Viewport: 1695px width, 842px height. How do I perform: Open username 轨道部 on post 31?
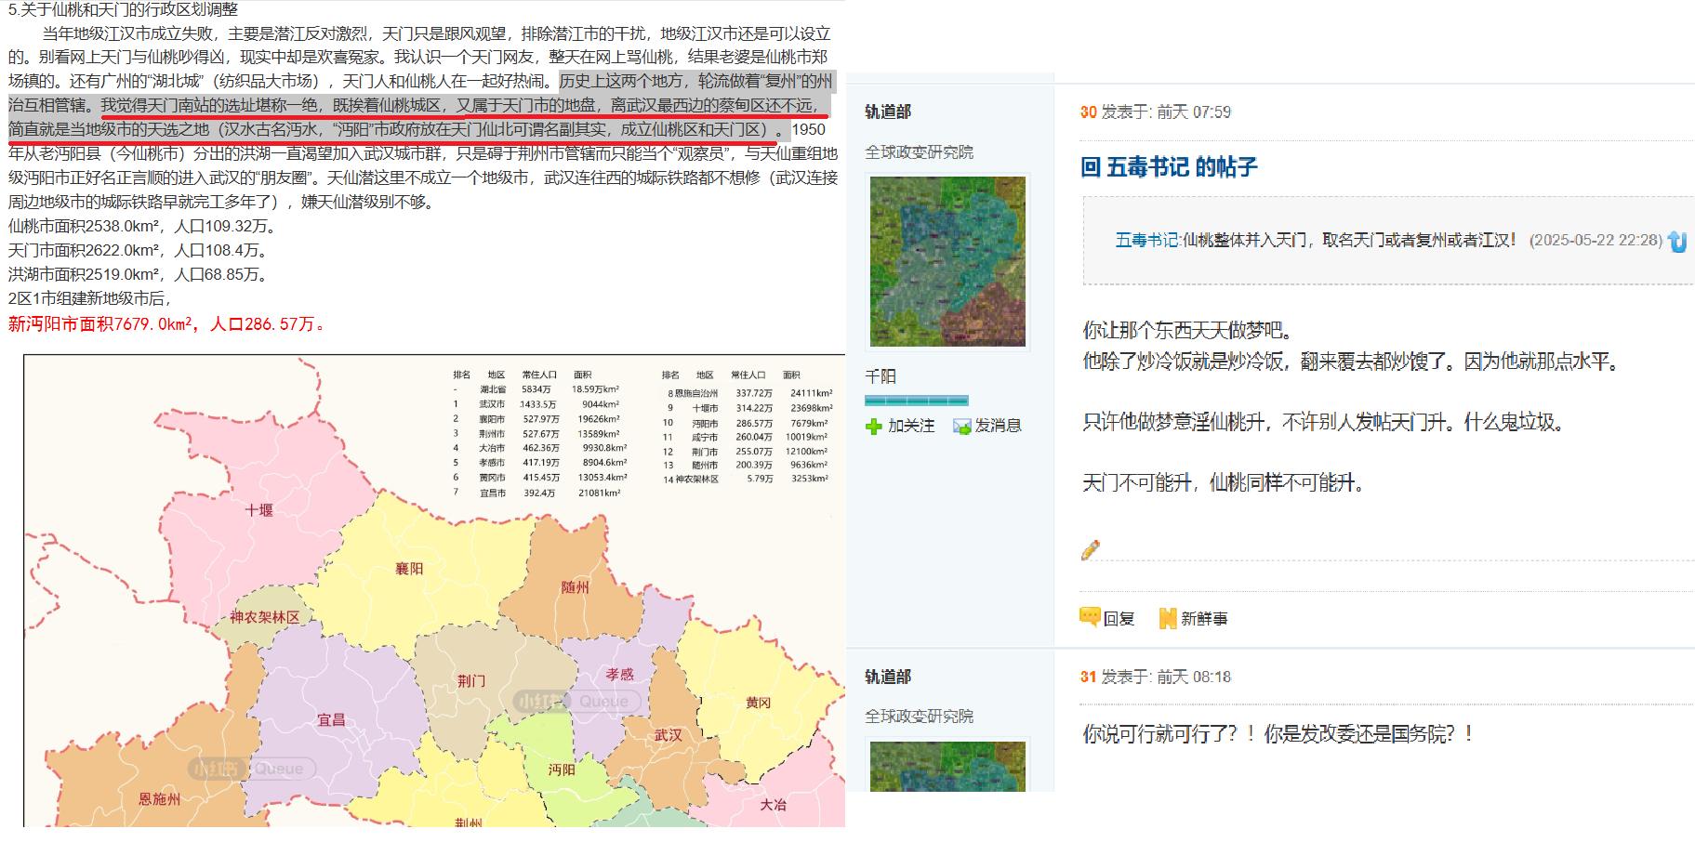coord(888,677)
